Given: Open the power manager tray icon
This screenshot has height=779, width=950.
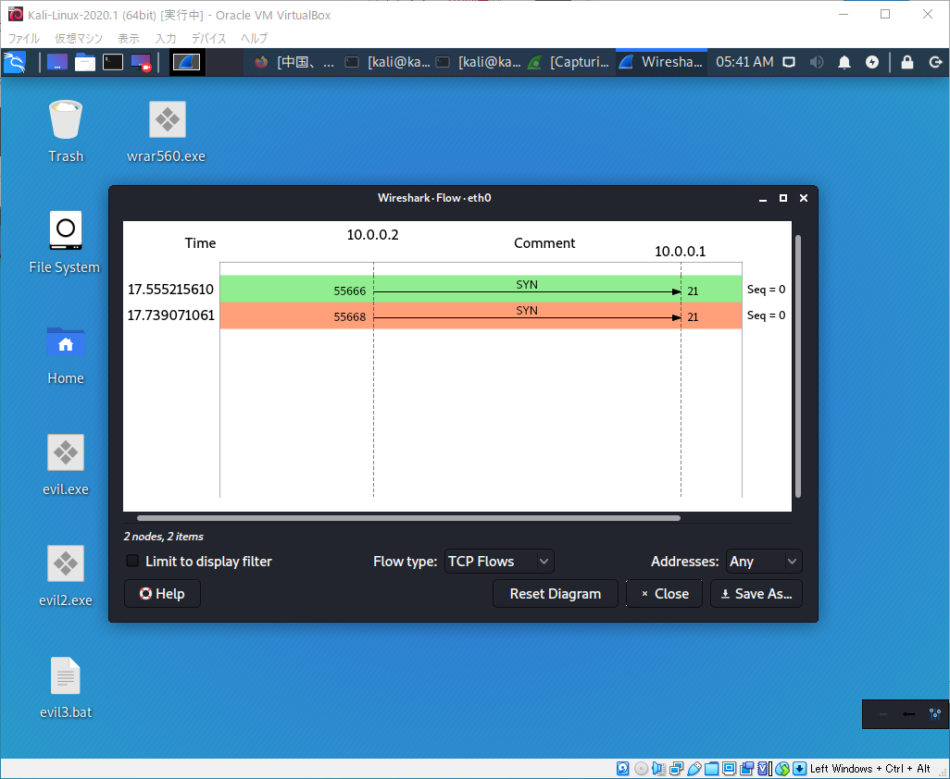Looking at the screenshot, I should coord(872,62).
